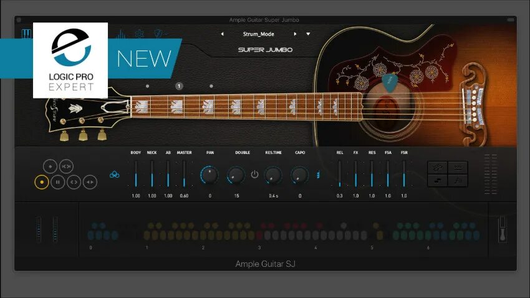Click the |<>| circle button
This screenshot has width=530, height=298.
click(66, 166)
